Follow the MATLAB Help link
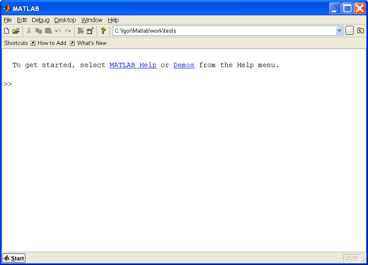The image size is (368, 265). coord(133,65)
